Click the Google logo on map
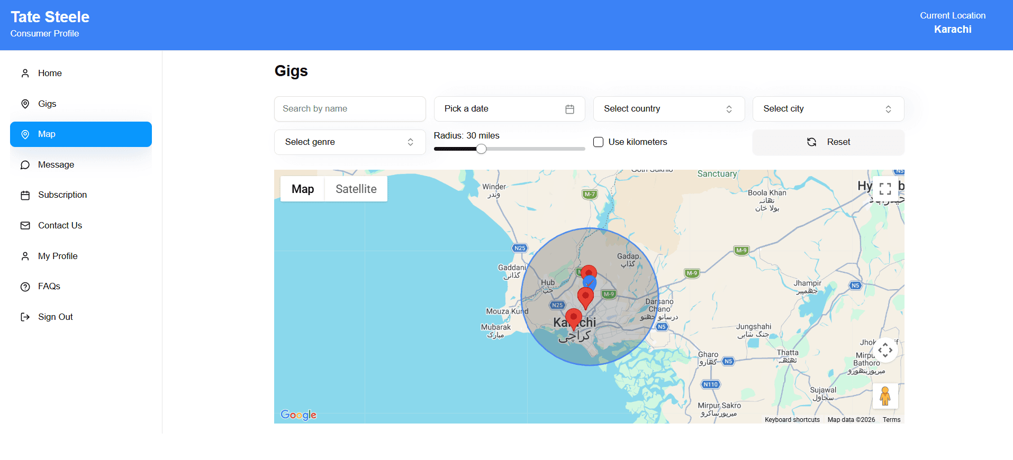Viewport: 1013px width, 460px height. click(x=299, y=415)
